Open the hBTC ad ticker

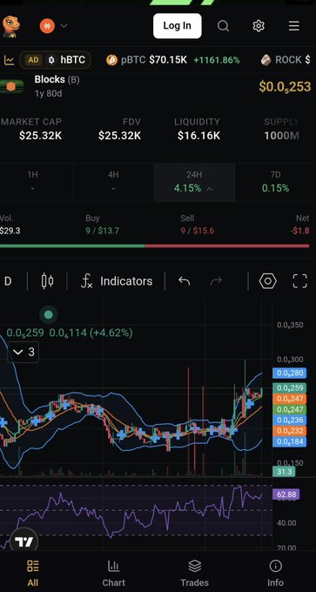55,60
